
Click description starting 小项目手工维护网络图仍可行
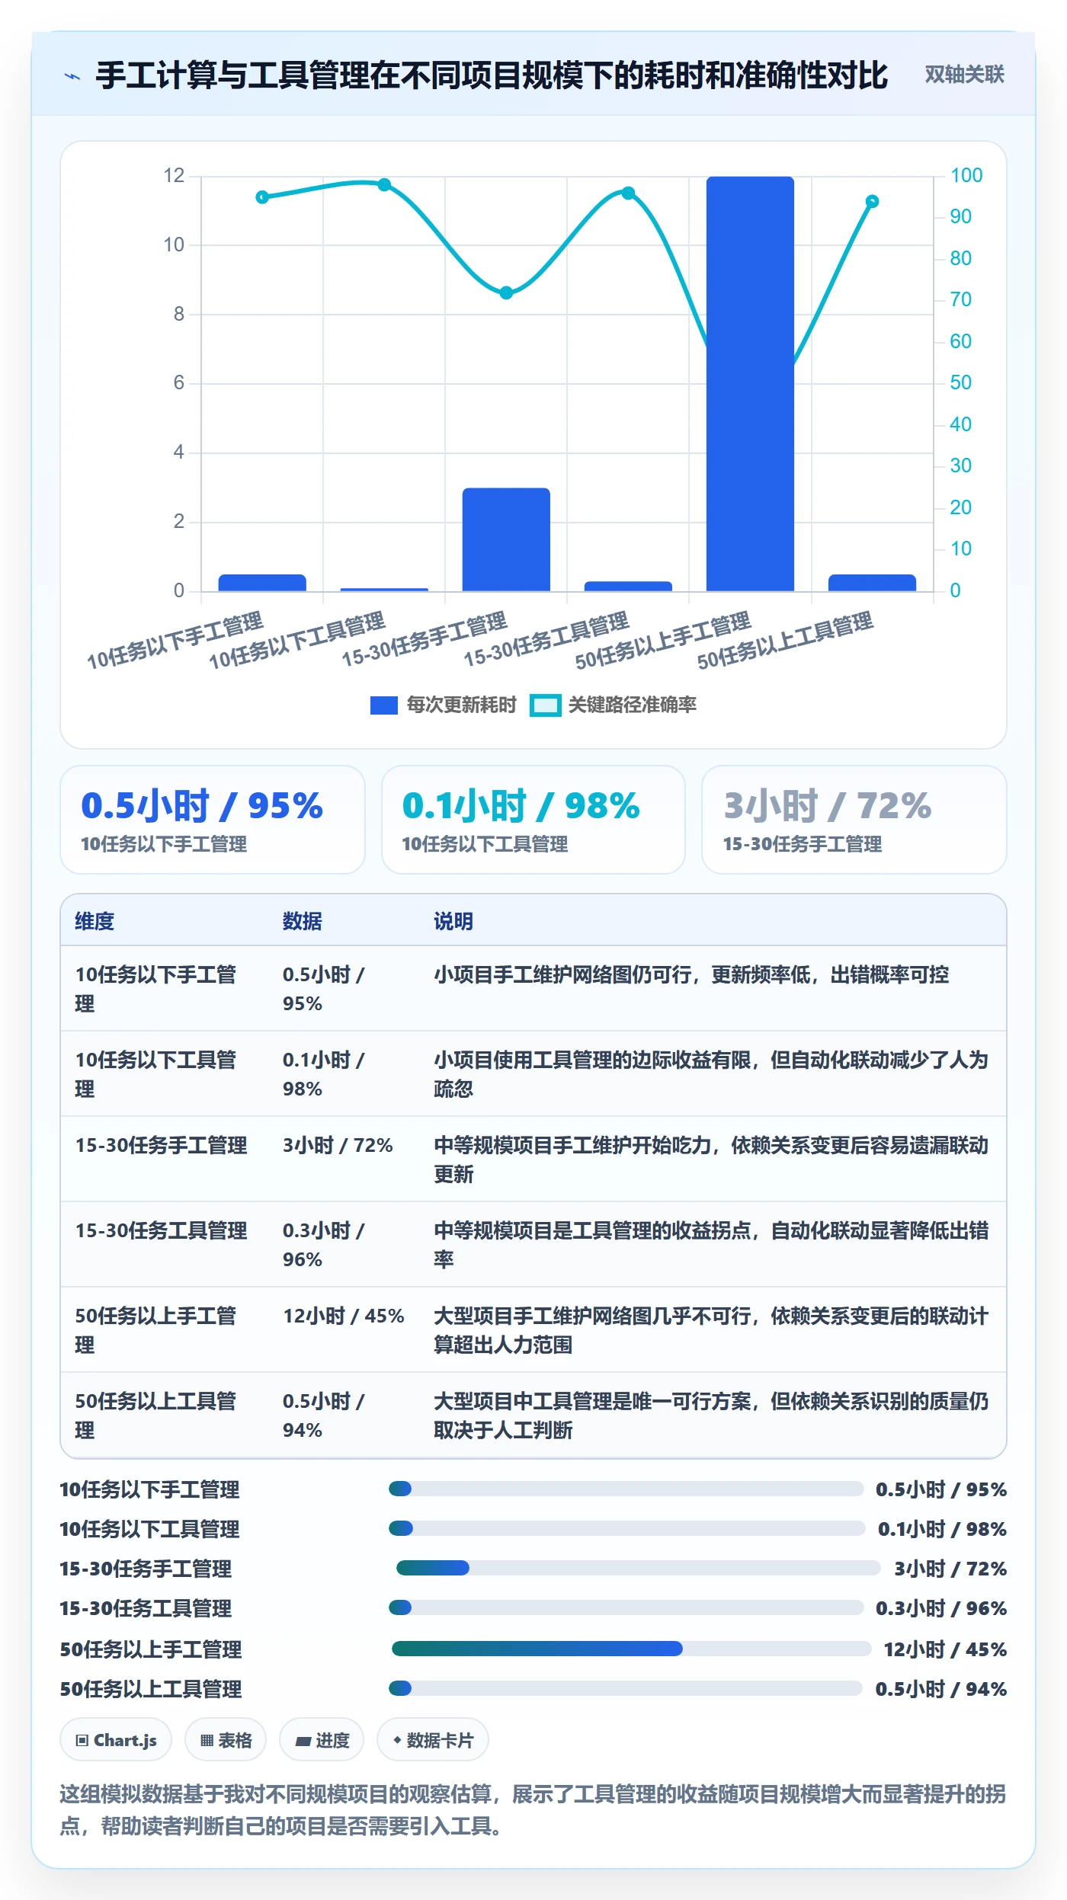pyautogui.click(x=691, y=974)
